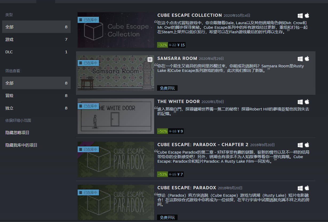
Task: Click the 依偏好缩小范围 heading
Action: (x=18, y=120)
